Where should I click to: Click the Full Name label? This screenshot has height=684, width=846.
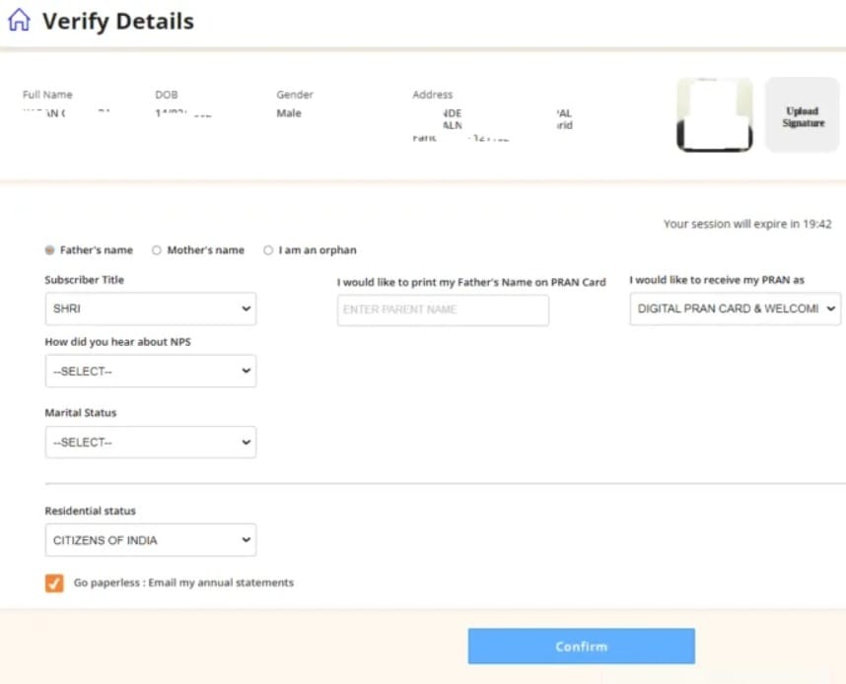click(x=47, y=95)
